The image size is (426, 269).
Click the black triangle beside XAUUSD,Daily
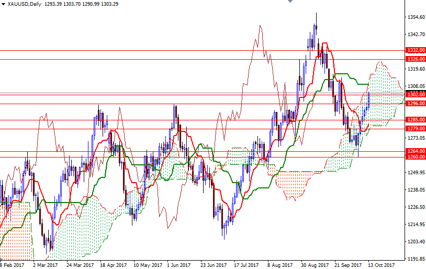3,4
